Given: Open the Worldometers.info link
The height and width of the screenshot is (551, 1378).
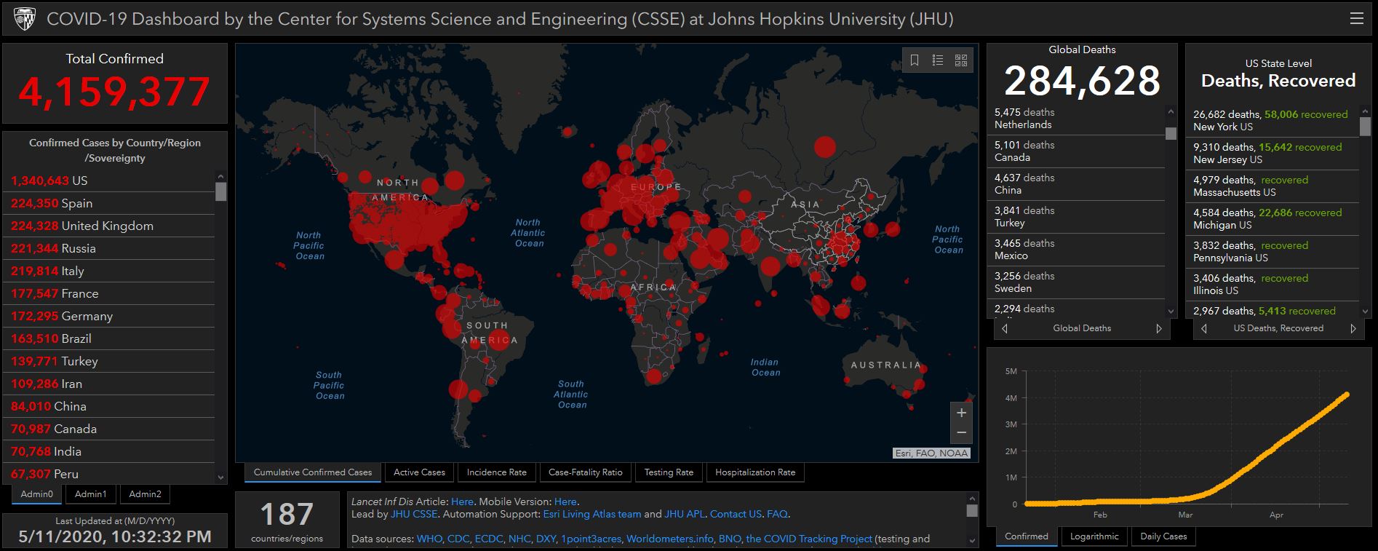Looking at the screenshot, I should (670, 539).
